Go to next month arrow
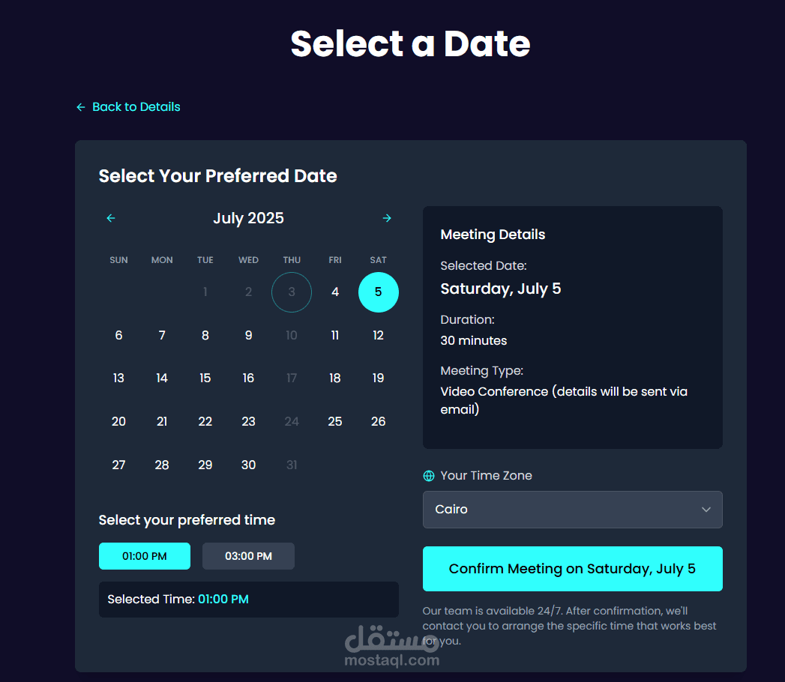785x682 pixels. click(386, 218)
